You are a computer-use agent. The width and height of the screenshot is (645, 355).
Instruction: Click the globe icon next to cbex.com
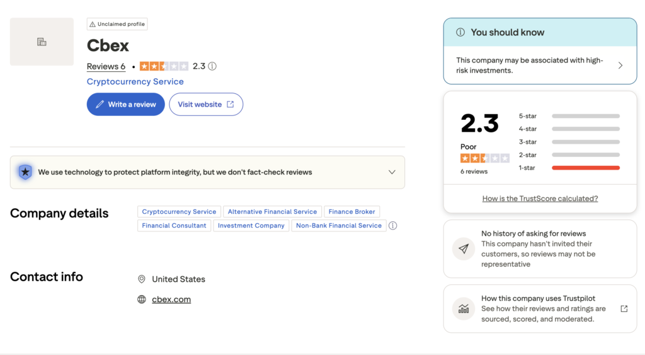coord(142,300)
